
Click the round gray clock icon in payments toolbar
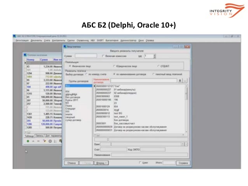pos(50,141)
